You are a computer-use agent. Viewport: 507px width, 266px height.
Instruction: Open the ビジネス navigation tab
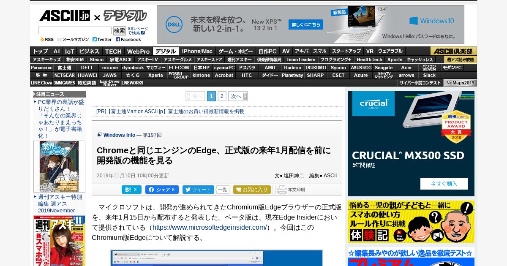(89, 51)
